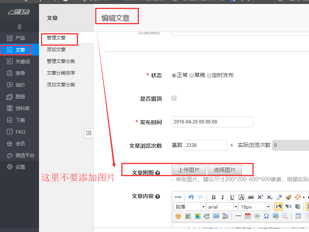Click the format eraser icon
Viewport: 309px width, 232px height.
click(x=279, y=197)
